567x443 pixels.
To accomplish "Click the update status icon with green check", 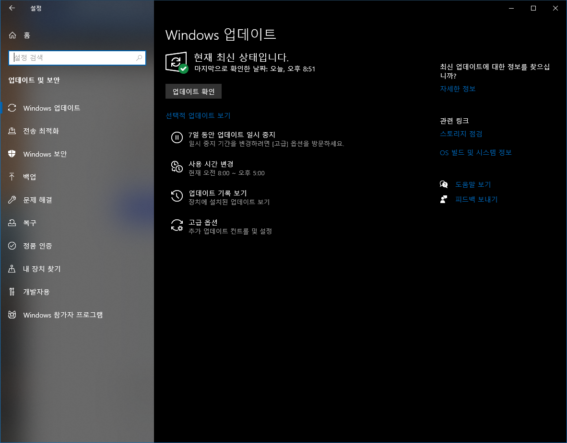I will 177,62.
